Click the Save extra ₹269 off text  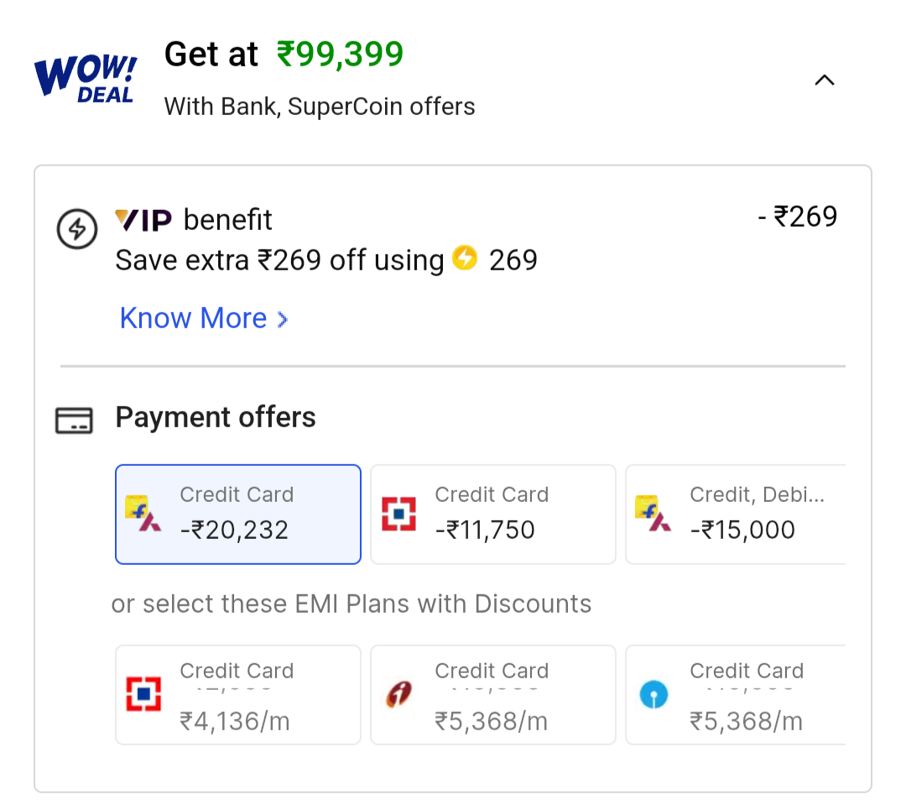[x=279, y=260]
